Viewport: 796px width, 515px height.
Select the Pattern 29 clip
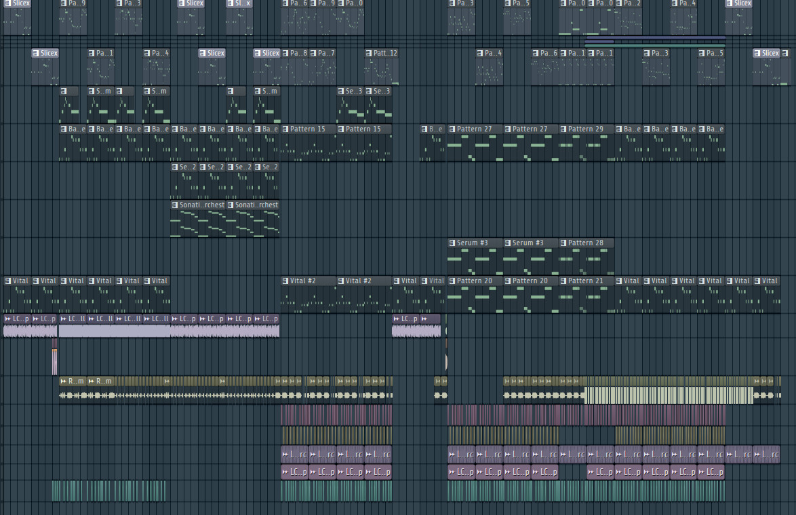pyautogui.click(x=586, y=142)
